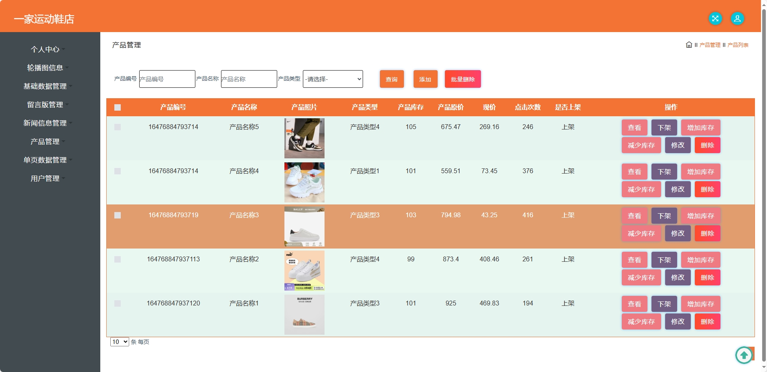The height and width of the screenshot is (372, 767).
Task: Check the row checkbox for 产品名称5
Action: pyautogui.click(x=118, y=127)
